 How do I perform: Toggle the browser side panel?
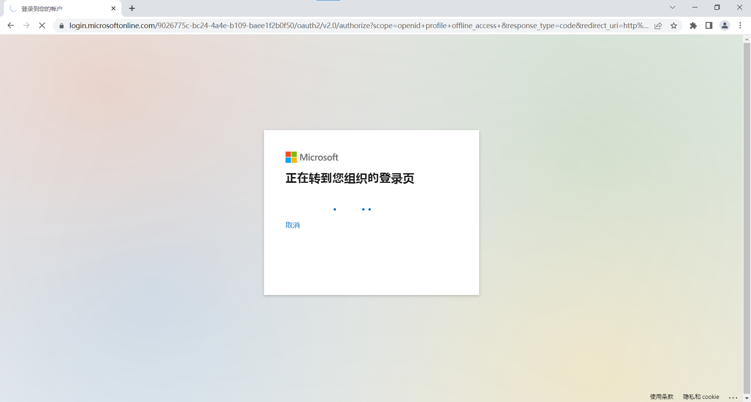(709, 25)
